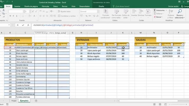Select column H header
The width and height of the screenshot is (189, 106).
tap(81, 33)
